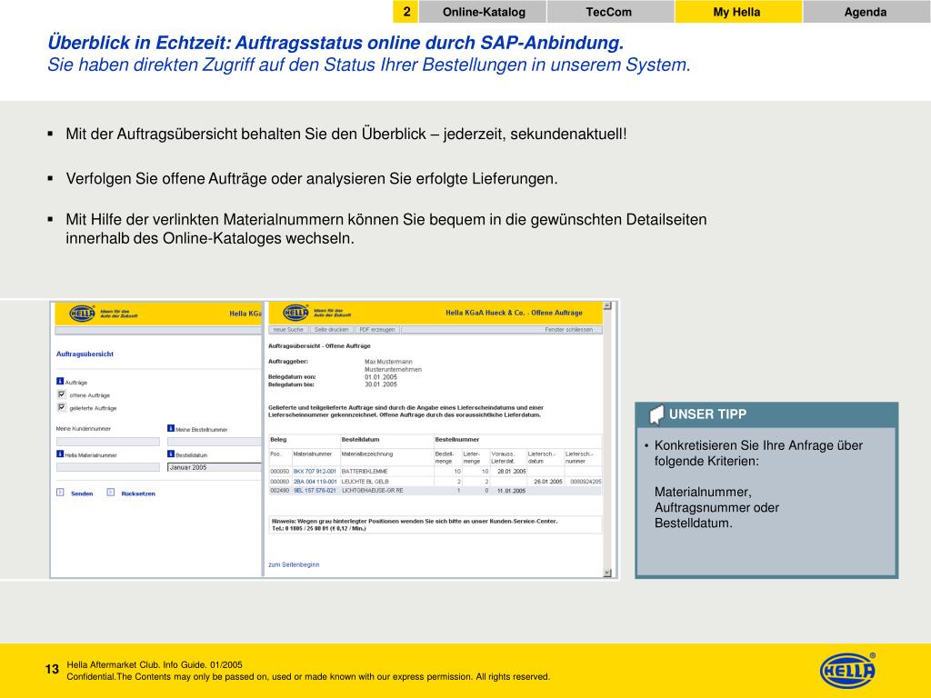931x698 pixels.
Task: Click info icon beside Bestelldatum
Action: point(170,454)
